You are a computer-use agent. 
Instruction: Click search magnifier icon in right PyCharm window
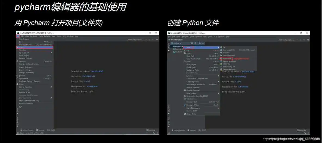[x=308, y=40]
